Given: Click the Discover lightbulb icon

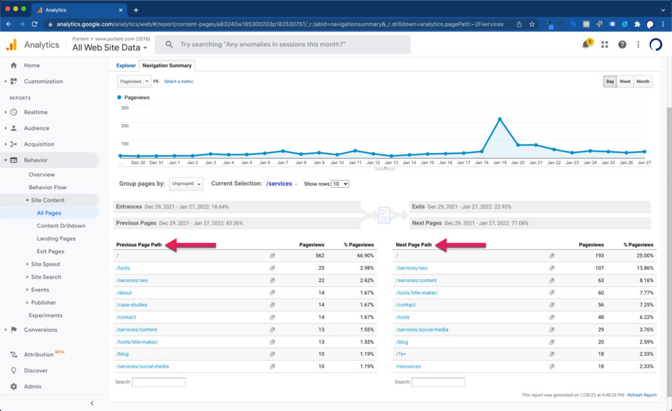Looking at the screenshot, I should coord(14,370).
